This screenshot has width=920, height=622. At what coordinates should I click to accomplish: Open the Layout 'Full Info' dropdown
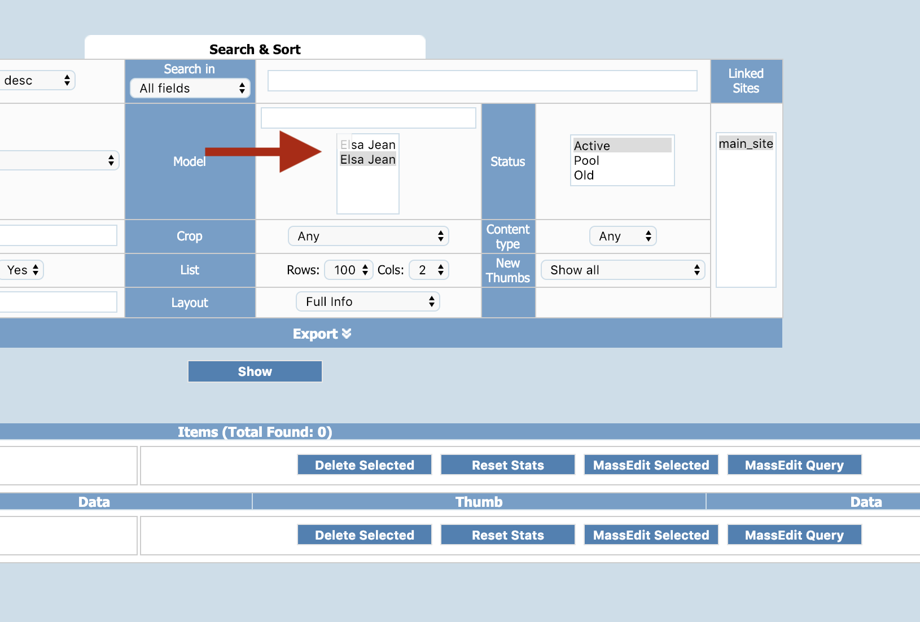coord(368,301)
